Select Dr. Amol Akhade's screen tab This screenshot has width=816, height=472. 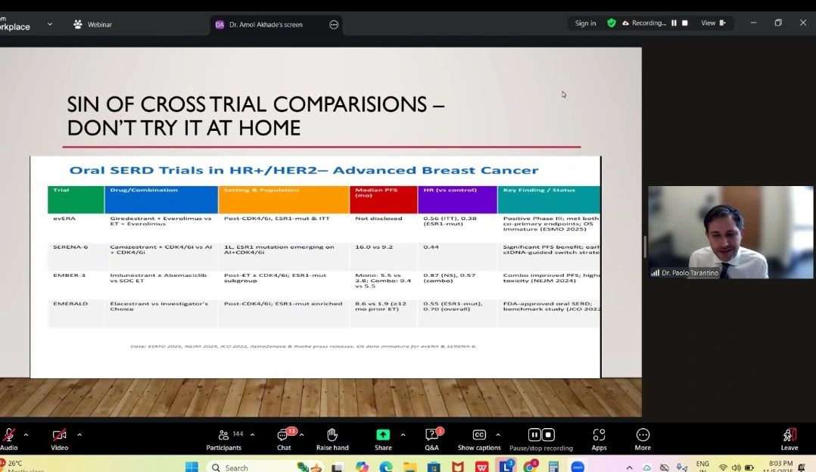[x=265, y=24]
